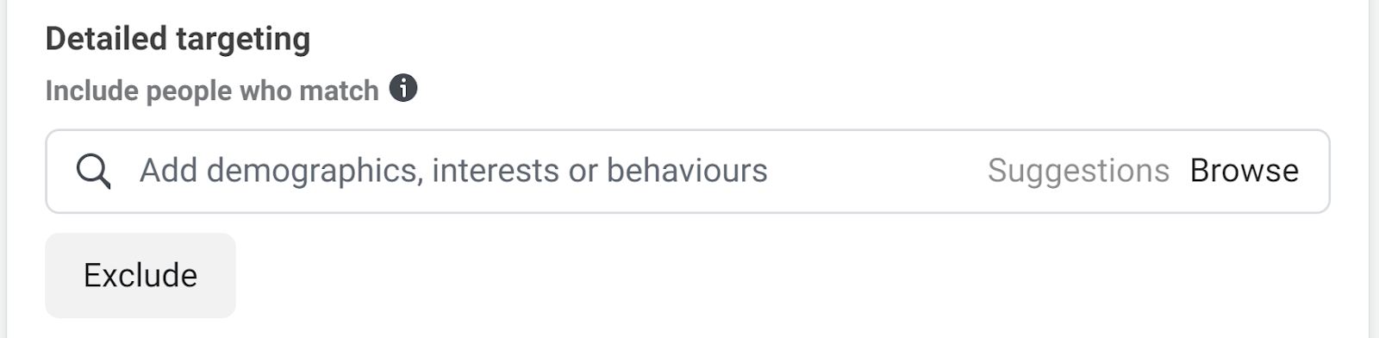Click the magnifying glass search icon
1379x338 pixels.
93,172
